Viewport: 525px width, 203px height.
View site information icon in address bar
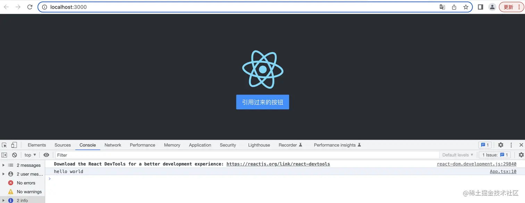44,7
